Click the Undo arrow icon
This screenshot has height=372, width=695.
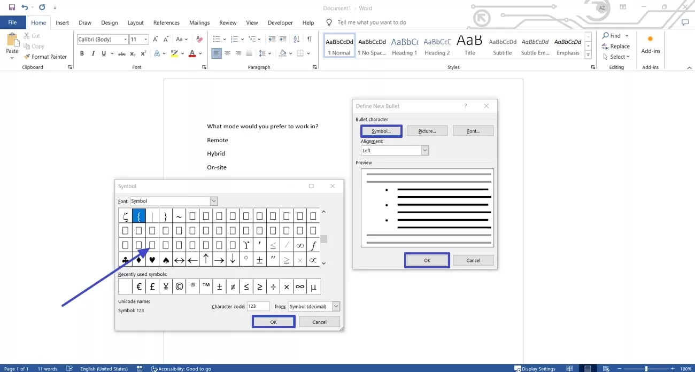(x=25, y=7)
